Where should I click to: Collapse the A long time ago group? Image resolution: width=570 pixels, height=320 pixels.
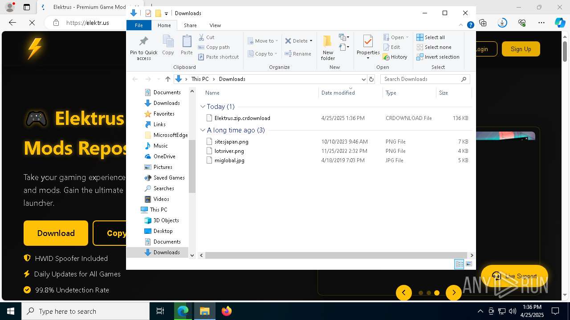[x=203, y=130]
